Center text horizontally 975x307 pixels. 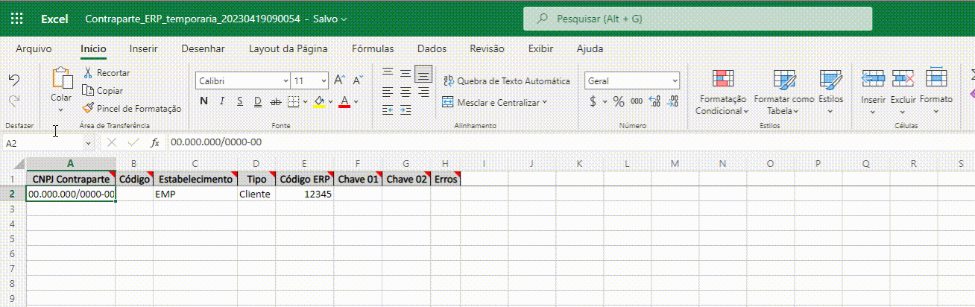406,92
